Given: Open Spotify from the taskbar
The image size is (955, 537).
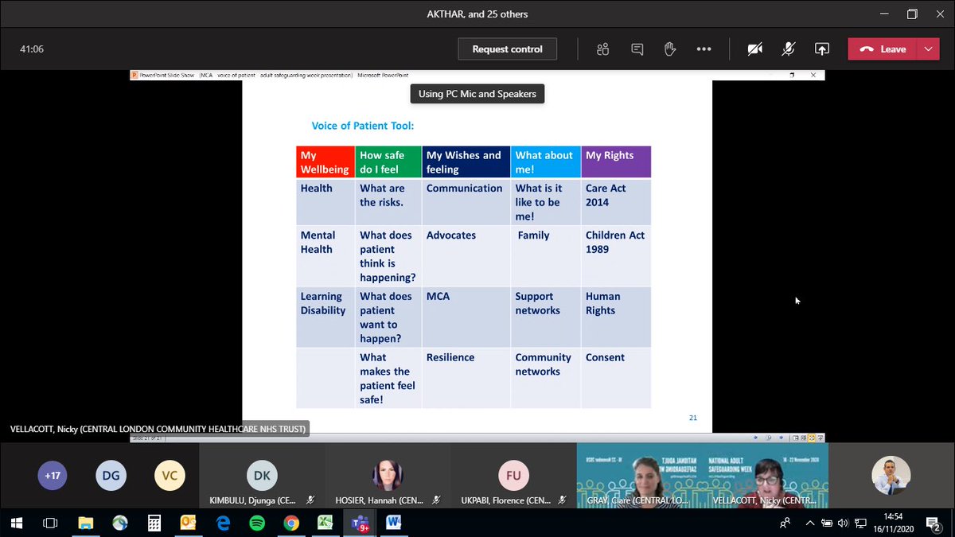Looking at the screenshot, I should pyautogui.click(x=257, y=523).
